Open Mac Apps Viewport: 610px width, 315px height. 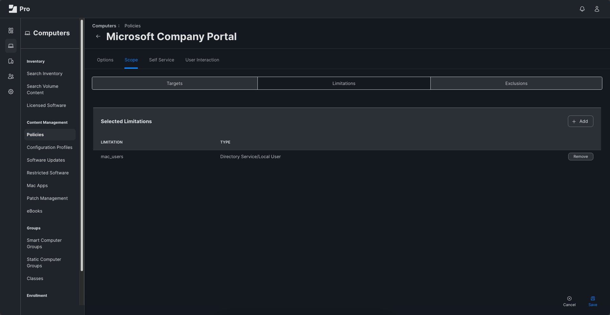[37, 185]
